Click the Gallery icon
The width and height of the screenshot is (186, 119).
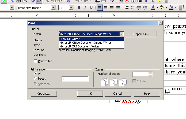click(x=133, y=1)
